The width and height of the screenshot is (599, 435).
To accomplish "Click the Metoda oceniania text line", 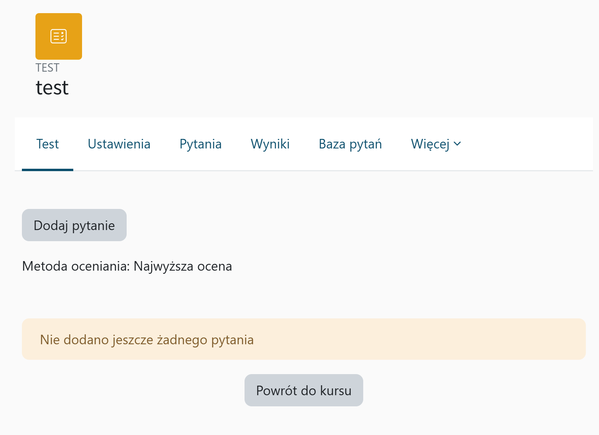I will click(x=127, y=266).
